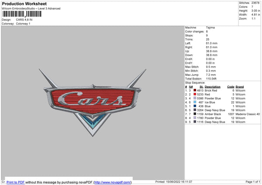Image resolution: width=262 pixels, height=185 pixels.
Task: Click the Height value 3.05 in
Action: click(255, 10)
